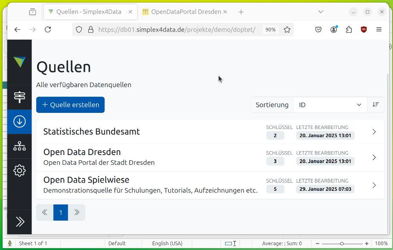Image resolution: width=393 pixels, height=250 pixels.
Task: Click the URL address field
Action: tap(177, 29)
